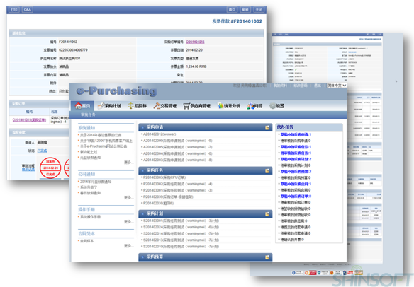Open notice 新功能上线
This screenshot has height=287, width=414.
pos(89,152)
